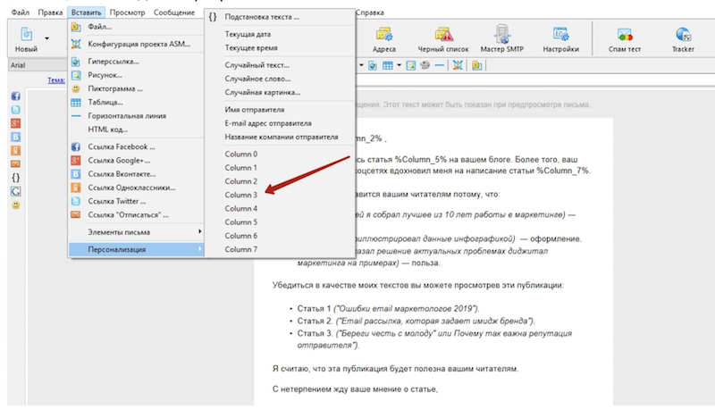The height and width of the screenshot is (409, 715).
Task: Select Файл... from the insert menu
Action: pyautogui.click(x=136, y=27)
